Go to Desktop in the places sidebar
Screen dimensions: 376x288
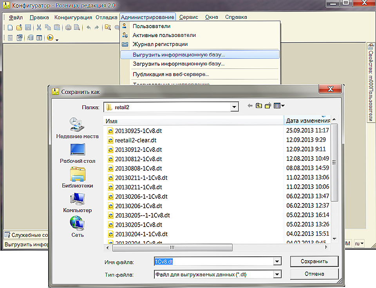pyautogui.click(x=78, y=153)
